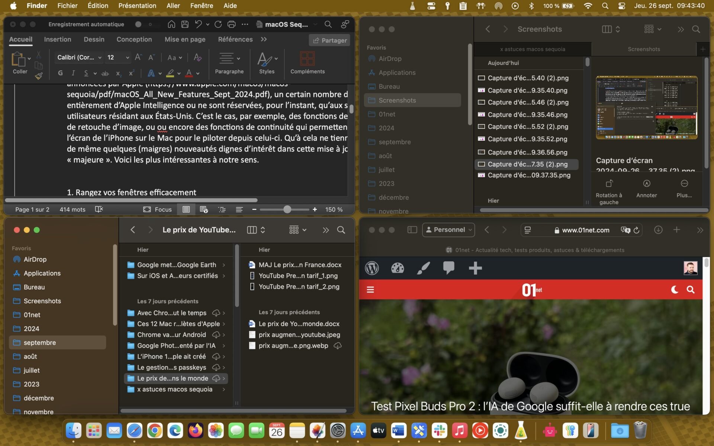
Task: Select the 'x astuces macos sequoia' Finder tab
Action: (x=532, y=49)
